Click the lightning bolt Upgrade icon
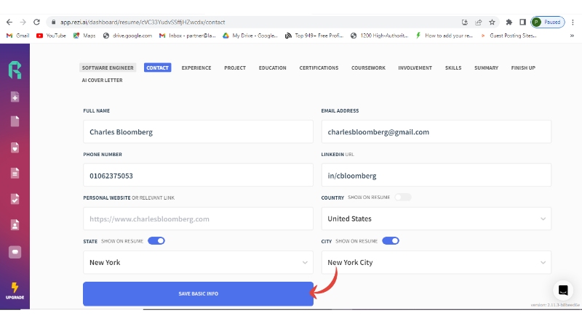Screen dimensions: 582x326 (15, 288)
